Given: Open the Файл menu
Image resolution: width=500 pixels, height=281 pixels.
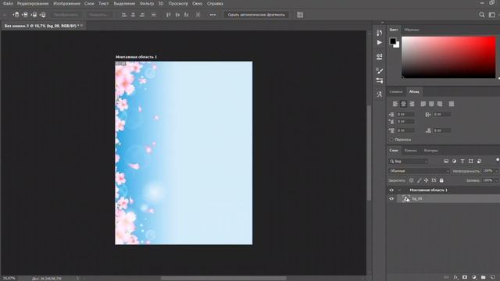Looking at the screenshot, I should [8, 3].
